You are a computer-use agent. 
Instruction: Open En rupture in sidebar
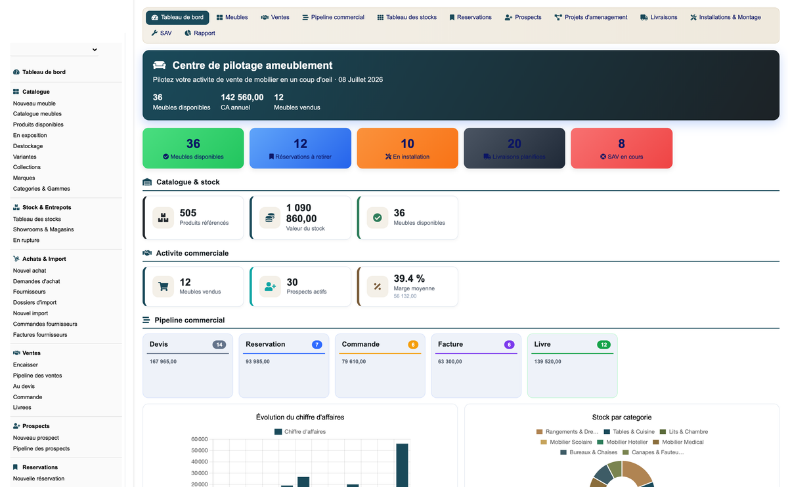click(26, 241)
